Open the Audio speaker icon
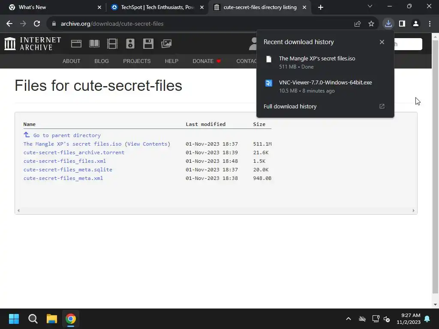The width and height of the screenshot is (439, 329). pyautogui.click(x=130, y=44)
